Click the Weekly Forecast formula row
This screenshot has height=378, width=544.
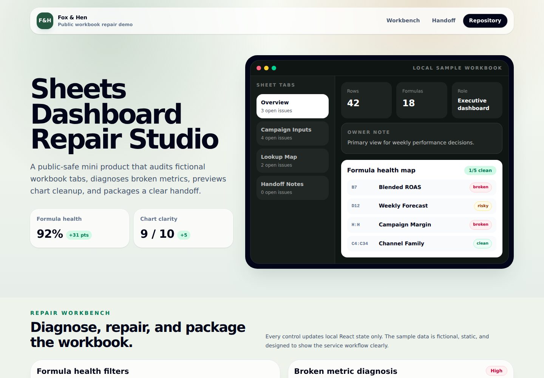click(x=422, y=206)
